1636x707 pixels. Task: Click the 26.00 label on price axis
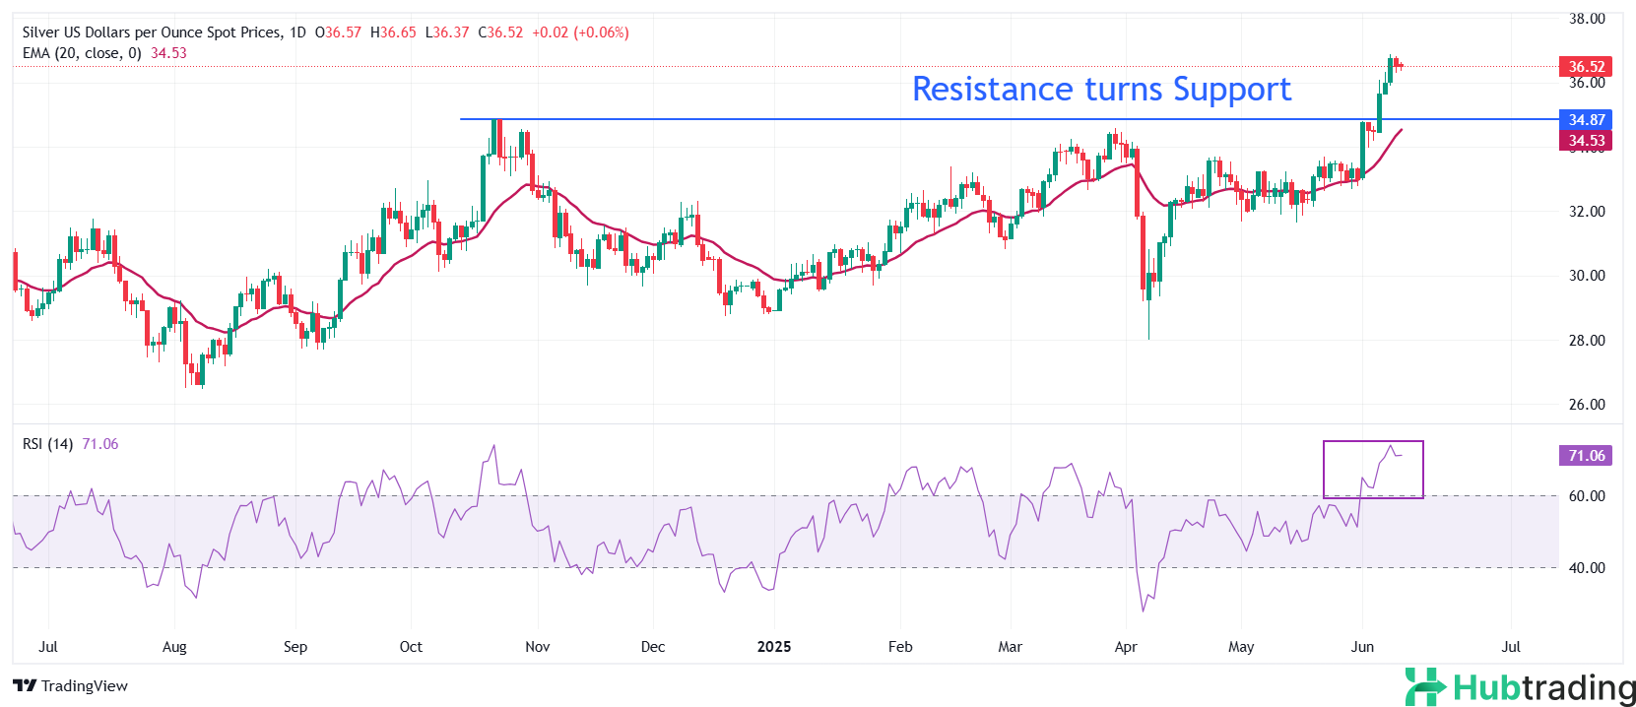(x=1586, y=405)
